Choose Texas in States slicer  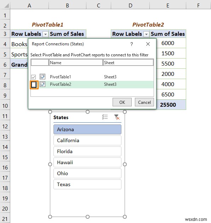tap(87, 184)
